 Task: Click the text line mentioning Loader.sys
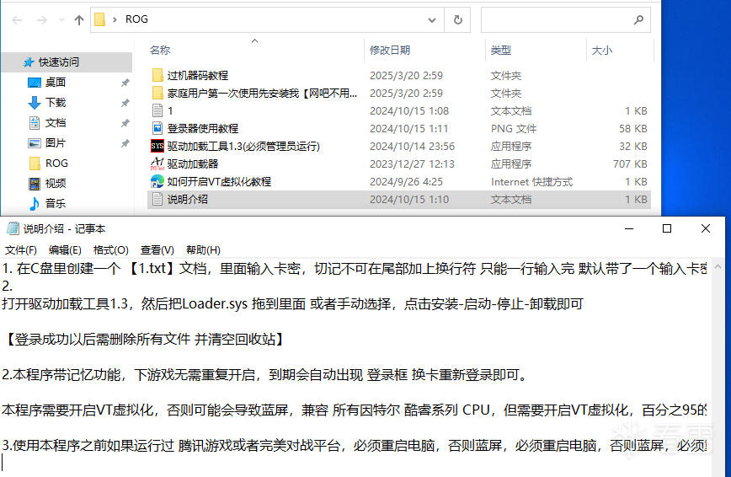point(293,304)
